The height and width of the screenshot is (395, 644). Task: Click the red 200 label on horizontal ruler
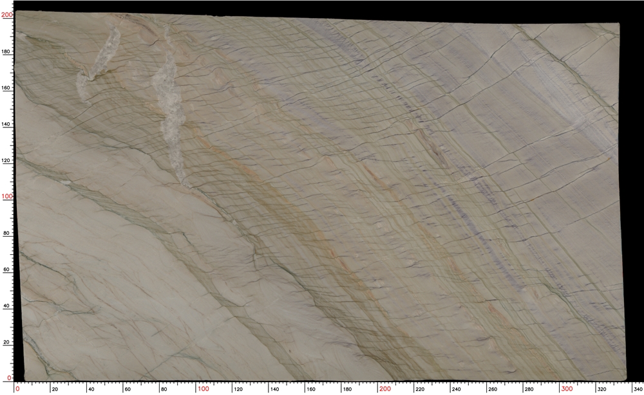[385, 389]
